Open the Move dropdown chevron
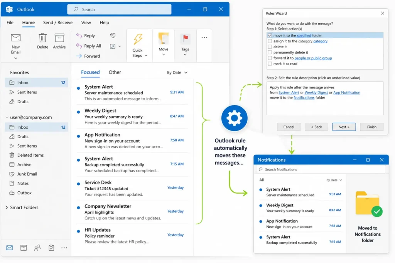Image resolution: width=395 pixels, height=263 pixels. coord(164,55)
